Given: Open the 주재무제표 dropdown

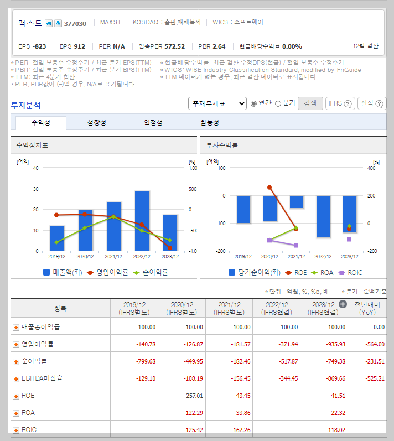Looking at the screenshot, I should click(217, 103).
